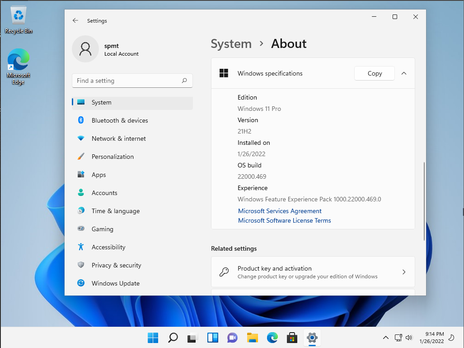Click the taskbar clock showing 9:14 PM
The image size is (464, 348).
[x=432, y=338]
